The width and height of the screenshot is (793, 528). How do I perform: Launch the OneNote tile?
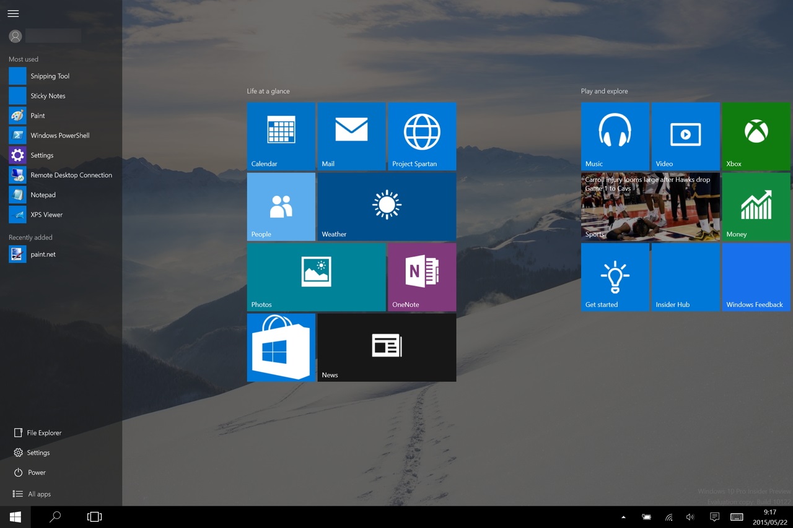422,277
